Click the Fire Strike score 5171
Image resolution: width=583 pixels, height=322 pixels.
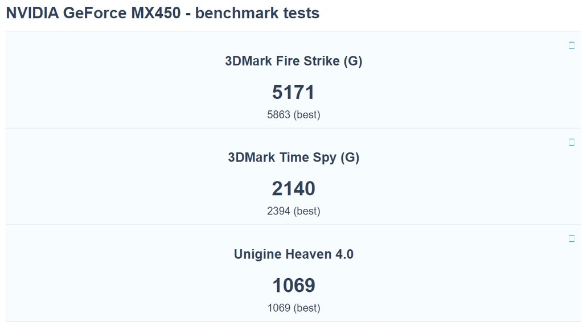293,92
